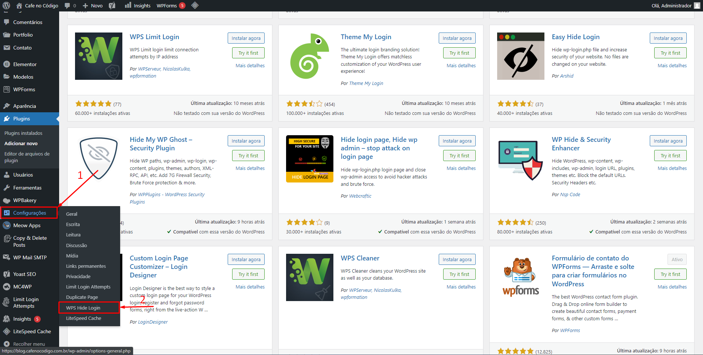Open Plugins instalados submenu item
Screen dimensions: 703x355
point(23,133)
